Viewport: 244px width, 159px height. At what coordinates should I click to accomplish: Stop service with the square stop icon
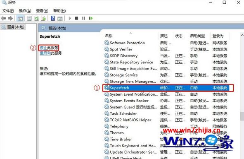pos(76,18)
